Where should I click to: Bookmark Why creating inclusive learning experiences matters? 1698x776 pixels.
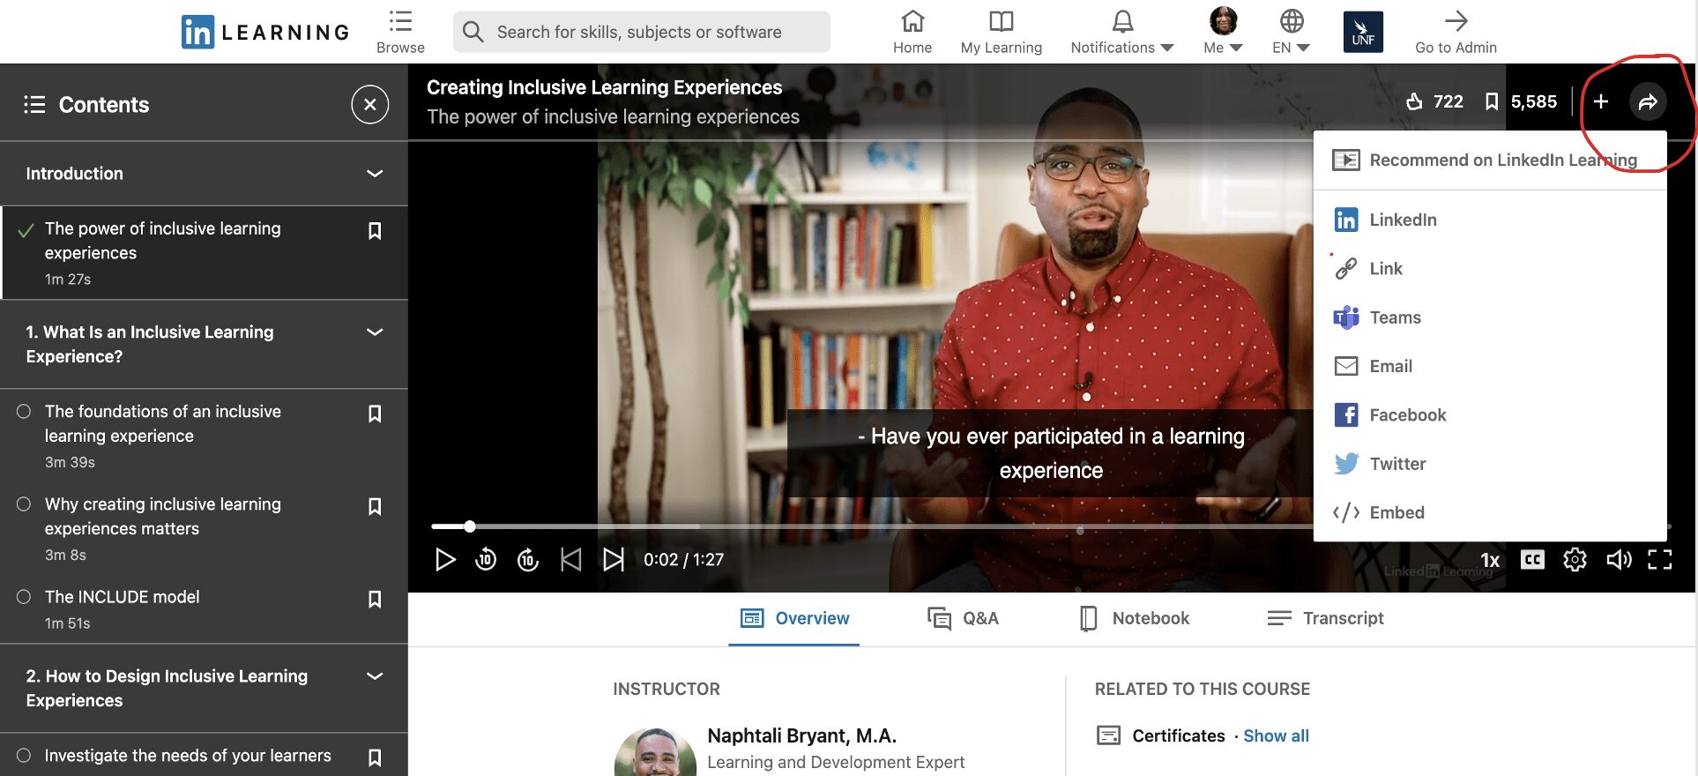pos(375,506)
